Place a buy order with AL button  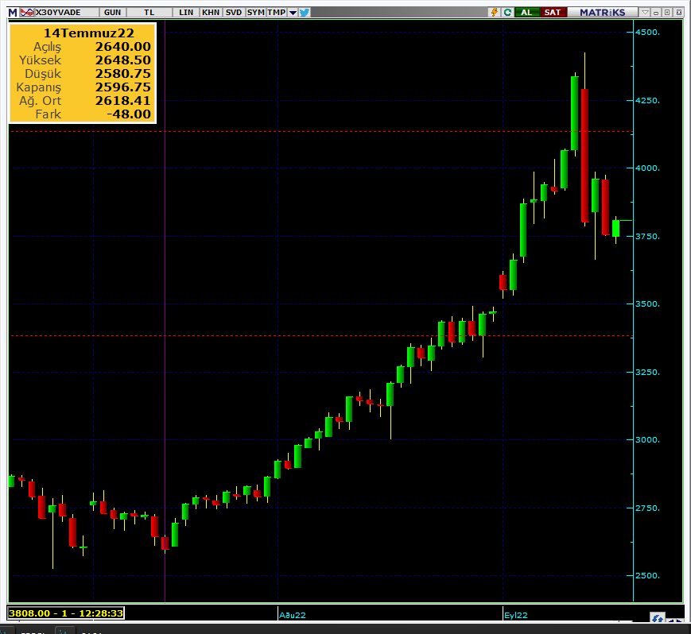coord(526,13)
